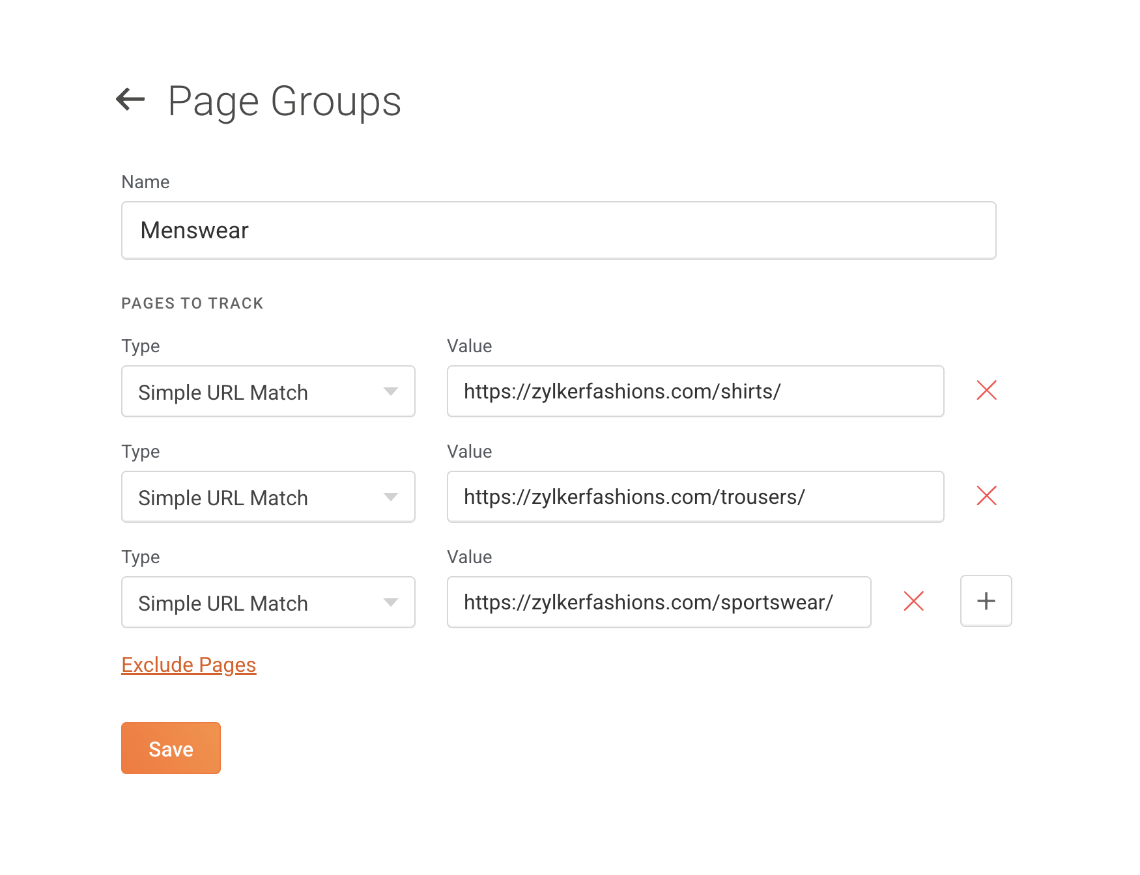Click the back arrow beside Page Groups
Image resolution: width=1140 pixels, height=875 pixels.
click(130, 100)
